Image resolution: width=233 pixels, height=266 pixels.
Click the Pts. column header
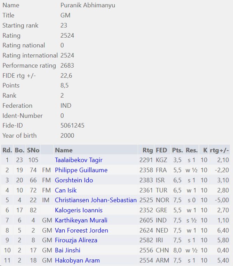pos(177,150)
